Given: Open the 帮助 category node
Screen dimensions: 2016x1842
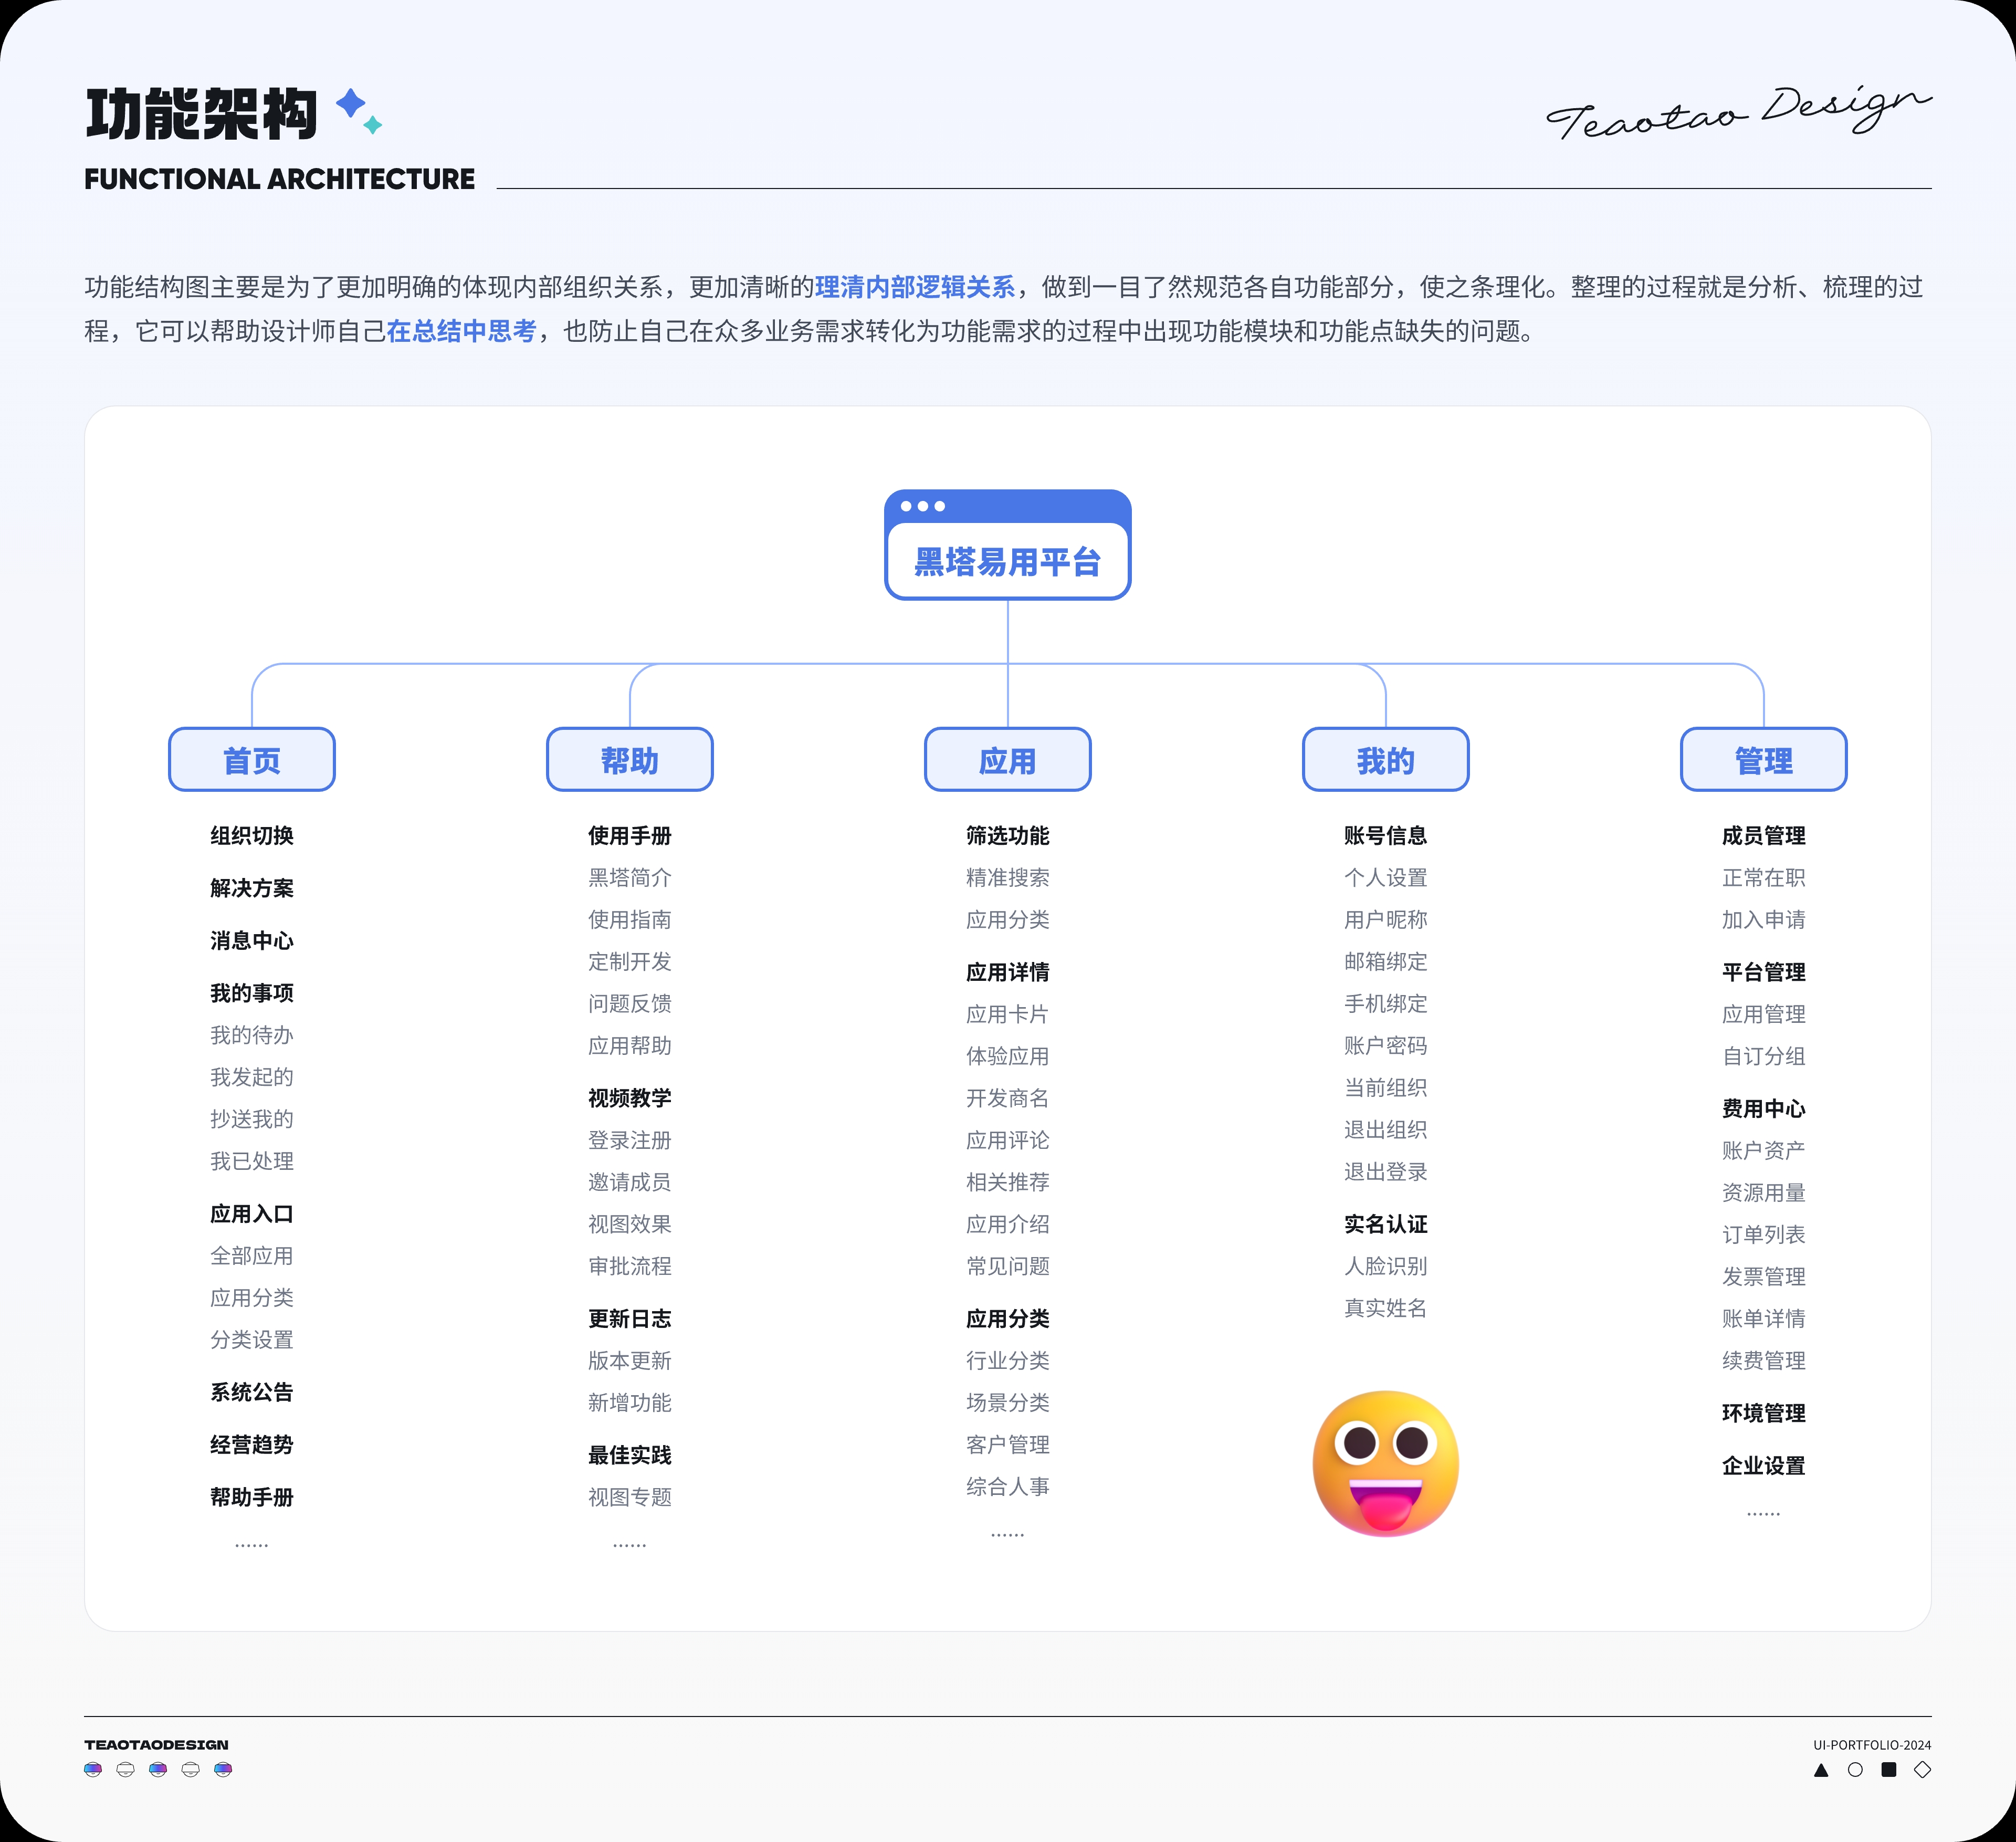Looking at the screenshot, I should pos(630,760).
